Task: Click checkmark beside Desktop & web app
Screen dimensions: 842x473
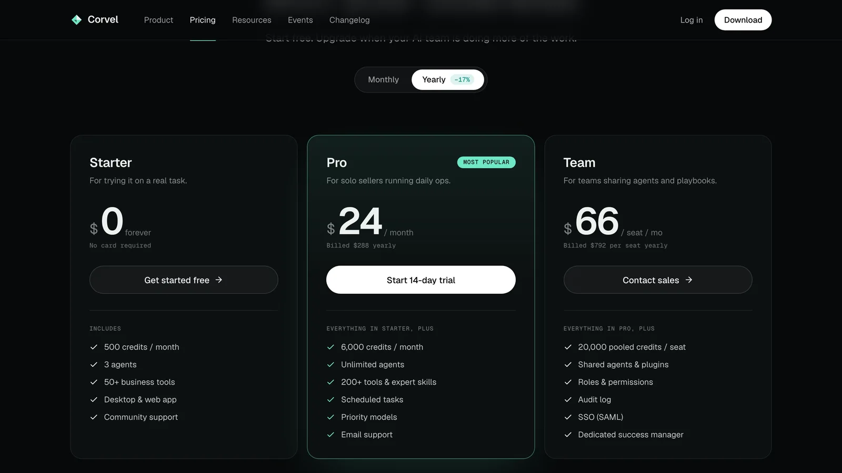Action: pyautogui.click(x=94, y=399)
